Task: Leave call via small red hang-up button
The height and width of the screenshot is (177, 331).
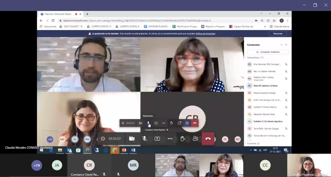Action: point(195,123)
